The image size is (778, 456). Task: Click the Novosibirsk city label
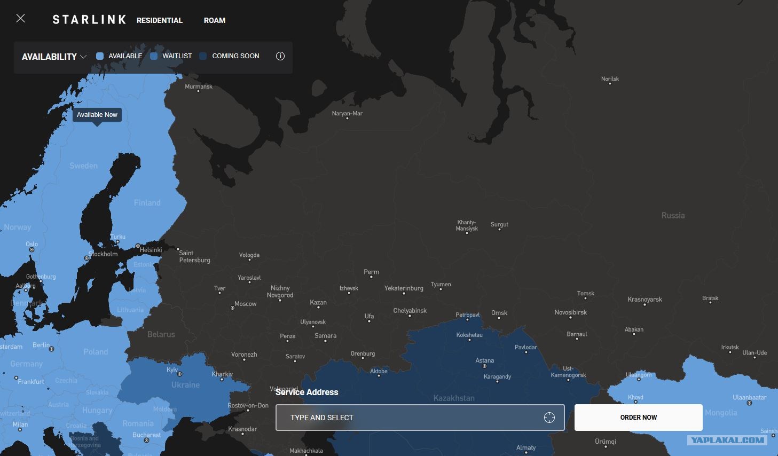tap(570, 312)
